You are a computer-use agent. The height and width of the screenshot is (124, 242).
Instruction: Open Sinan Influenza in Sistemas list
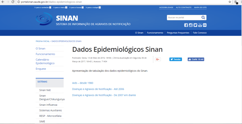pos(48,105)
